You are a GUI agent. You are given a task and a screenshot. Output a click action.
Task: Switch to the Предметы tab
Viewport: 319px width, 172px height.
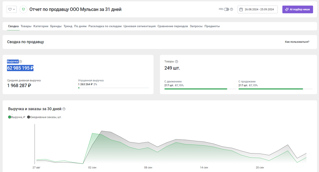click(x=212, y=26)
